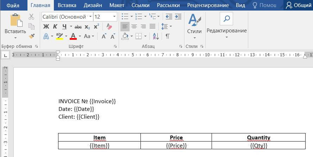Expand borders dropdown arrow
Image resolution: width=313 pixels, height=157 pixels.
(145, 36)
